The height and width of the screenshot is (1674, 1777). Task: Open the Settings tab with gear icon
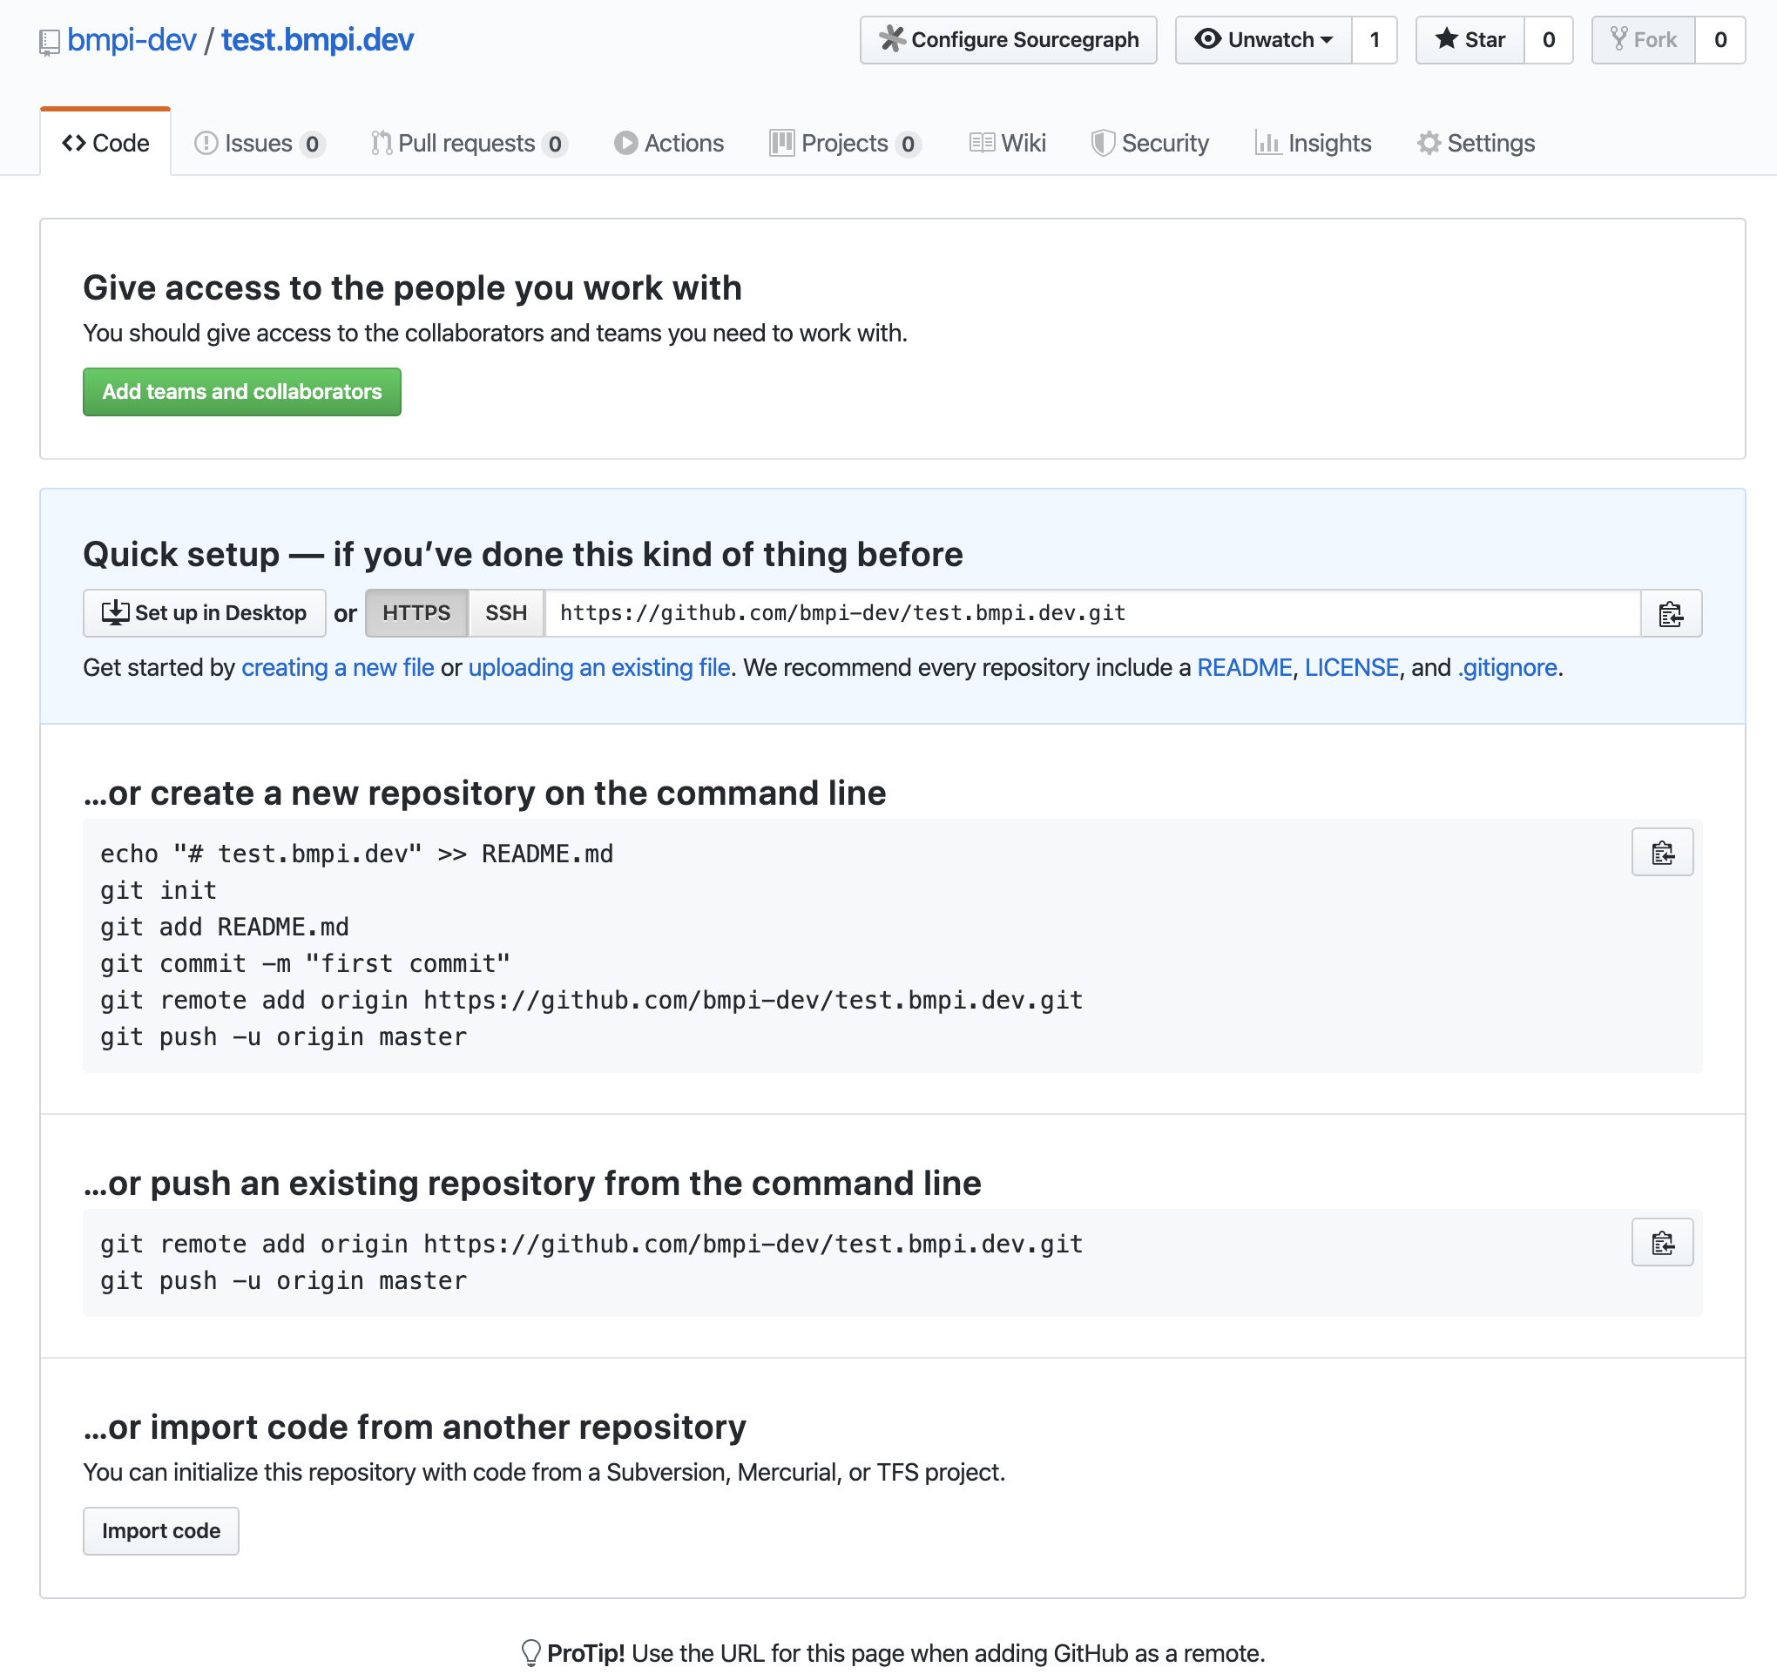1476,143
